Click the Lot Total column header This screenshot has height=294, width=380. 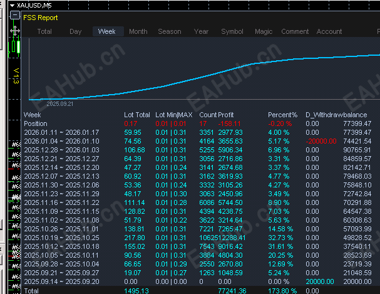[x=137, y=115]
